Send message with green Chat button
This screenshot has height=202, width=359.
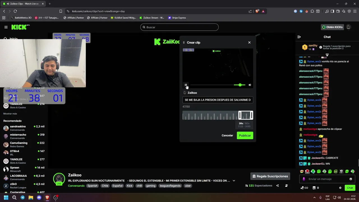click(350, 188)
